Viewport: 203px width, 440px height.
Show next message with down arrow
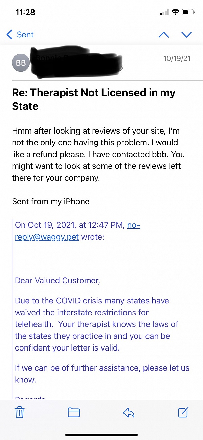[186, 35]
